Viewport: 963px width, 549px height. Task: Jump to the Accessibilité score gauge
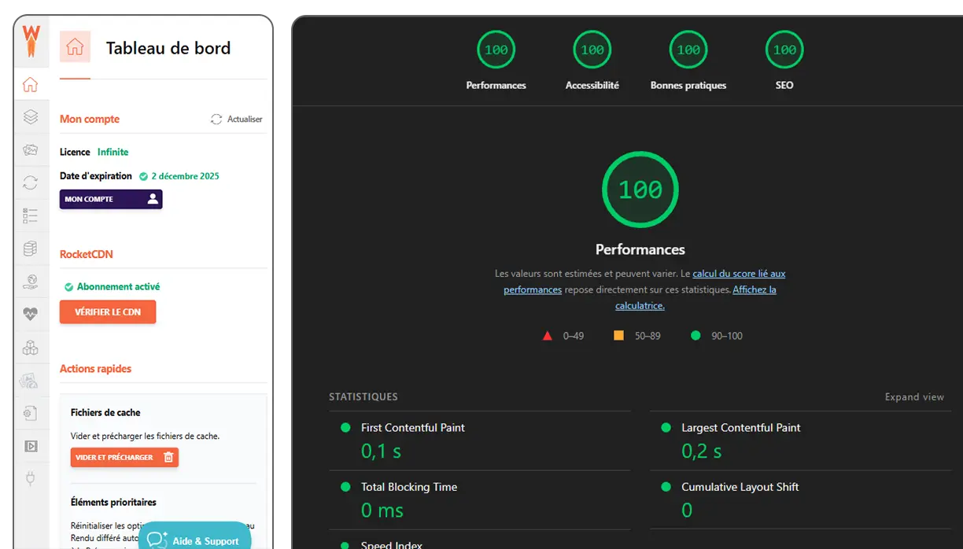[x=592, y=50]
